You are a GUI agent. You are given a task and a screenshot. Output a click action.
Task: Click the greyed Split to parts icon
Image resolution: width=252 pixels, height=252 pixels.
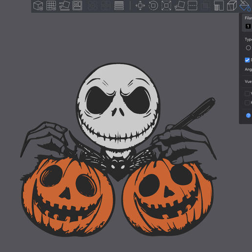click(x=105, y=5)
